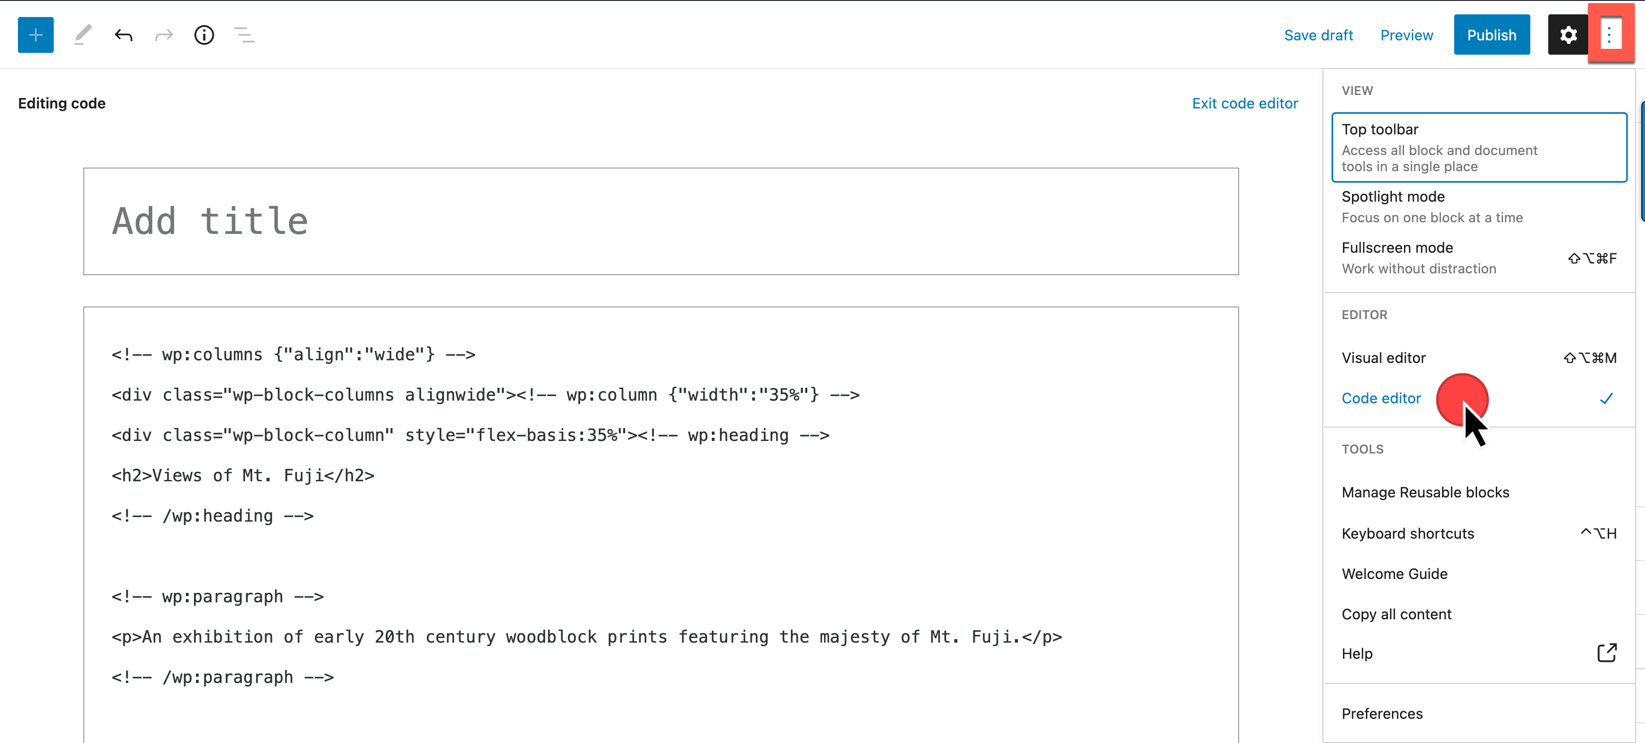
Task: Switch to the Visual editor
Action: pos(1384,358)
